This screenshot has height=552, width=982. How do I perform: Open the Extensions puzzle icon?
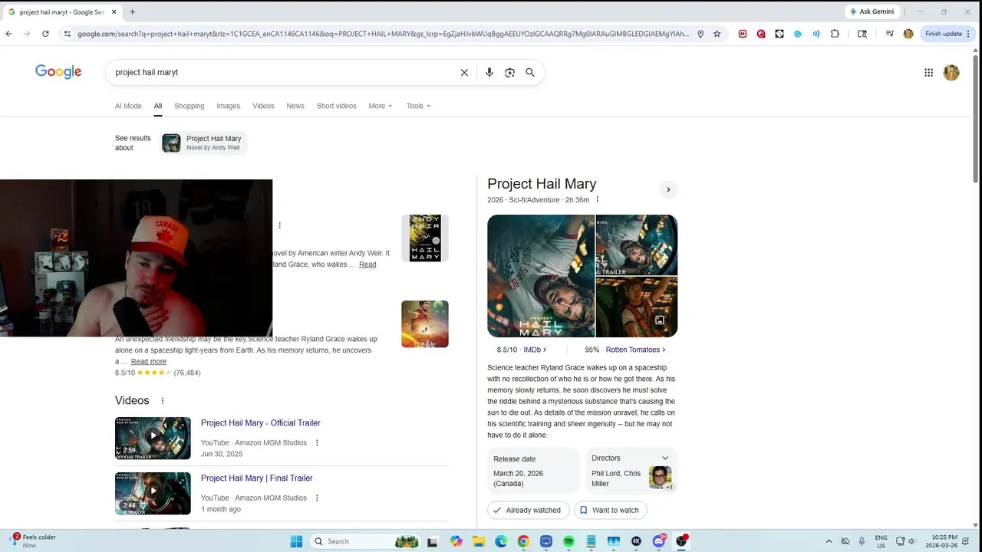(x=835, y=34)
